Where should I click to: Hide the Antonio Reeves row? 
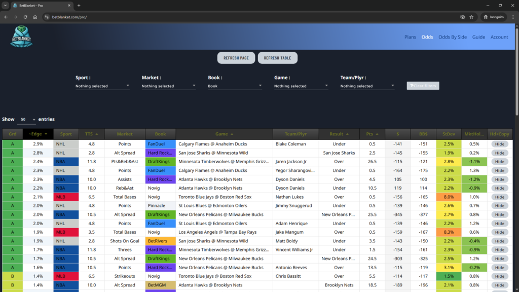499,268
